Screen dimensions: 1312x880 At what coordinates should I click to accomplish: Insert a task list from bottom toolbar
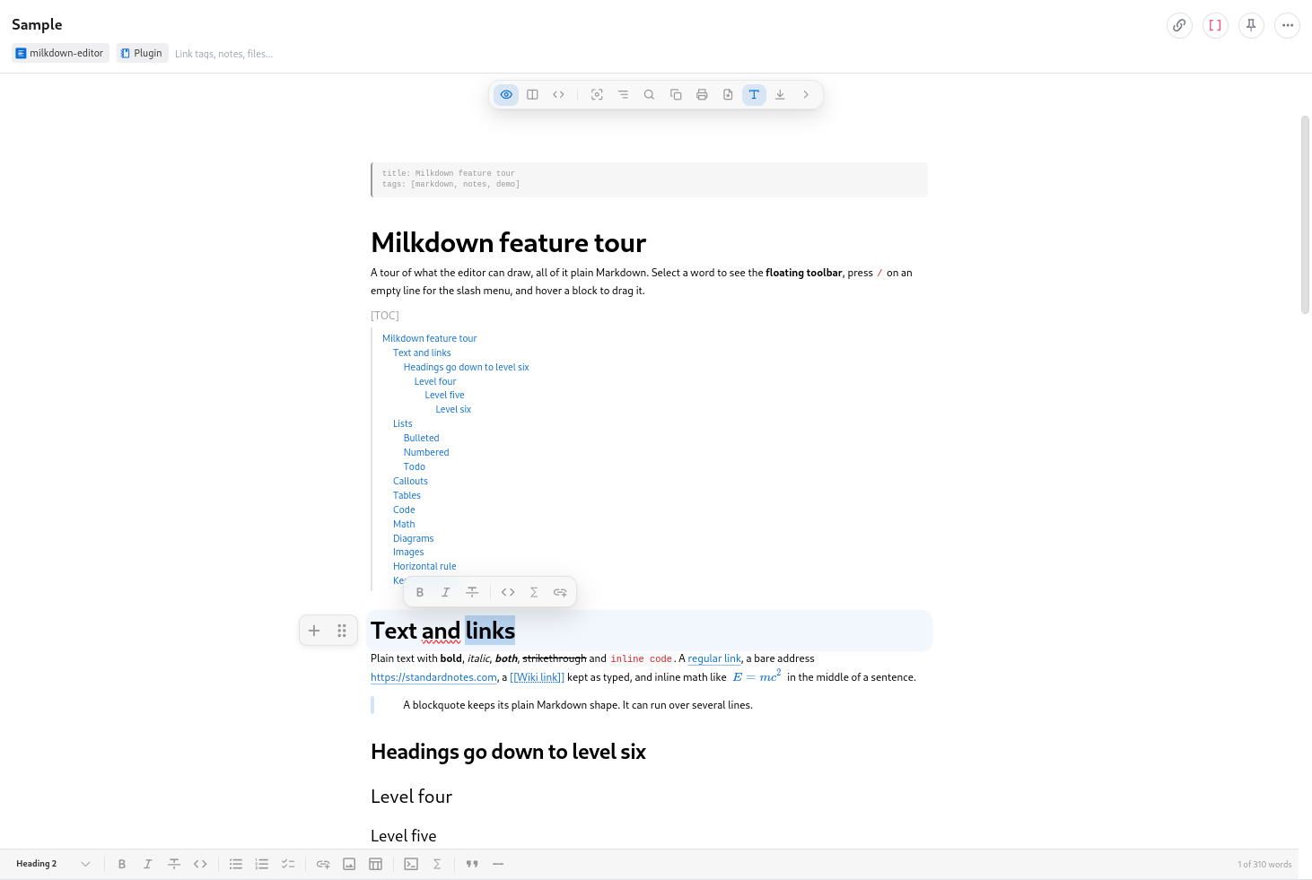click(288, 864)
